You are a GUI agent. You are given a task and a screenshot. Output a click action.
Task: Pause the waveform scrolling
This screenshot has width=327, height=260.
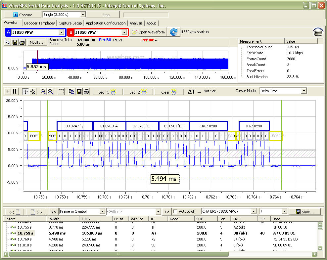coord(15,92)
